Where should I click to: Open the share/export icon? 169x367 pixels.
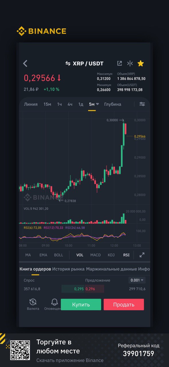click(x=119, y=63)
